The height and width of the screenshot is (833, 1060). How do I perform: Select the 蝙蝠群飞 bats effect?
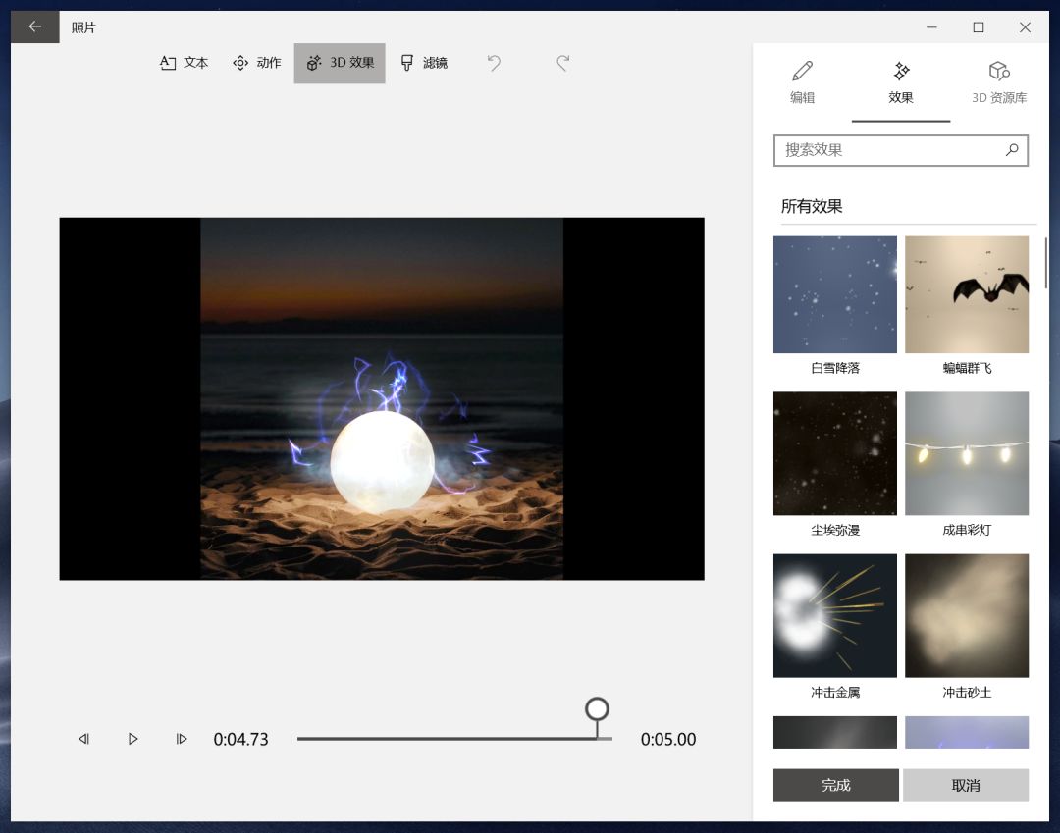[967, 294]
